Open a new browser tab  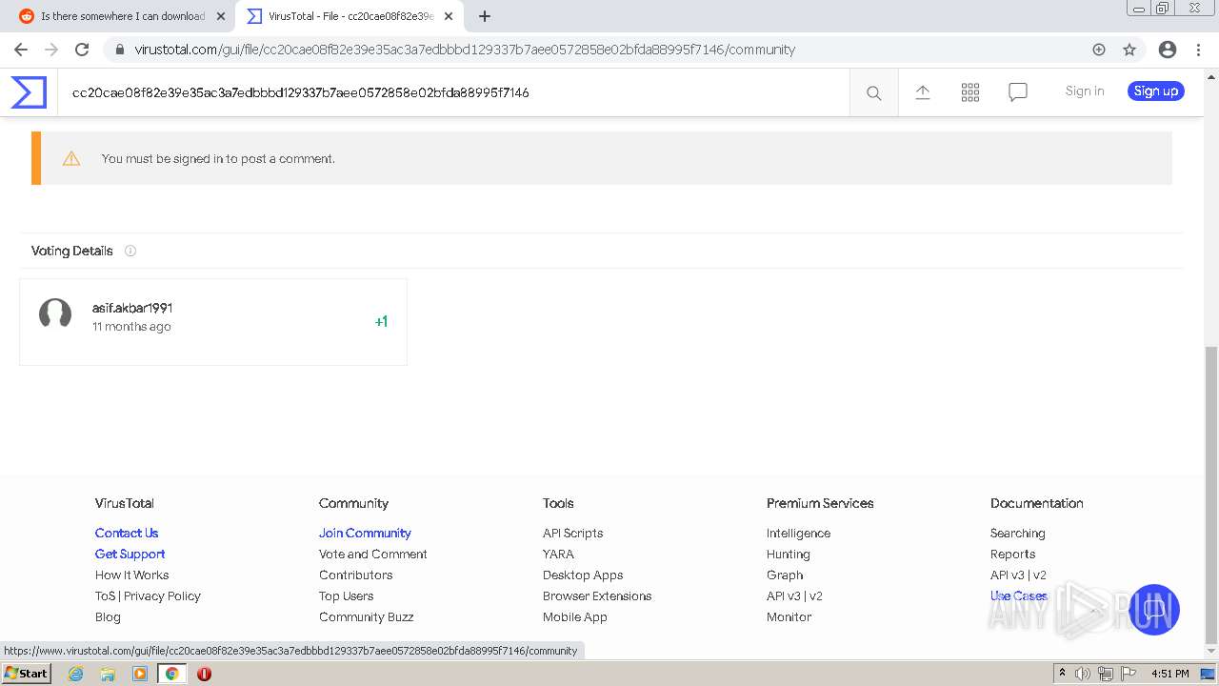485,16
